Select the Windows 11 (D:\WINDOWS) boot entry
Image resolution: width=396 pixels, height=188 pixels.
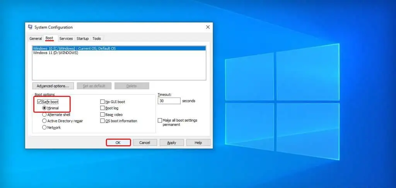coord(56,53)
